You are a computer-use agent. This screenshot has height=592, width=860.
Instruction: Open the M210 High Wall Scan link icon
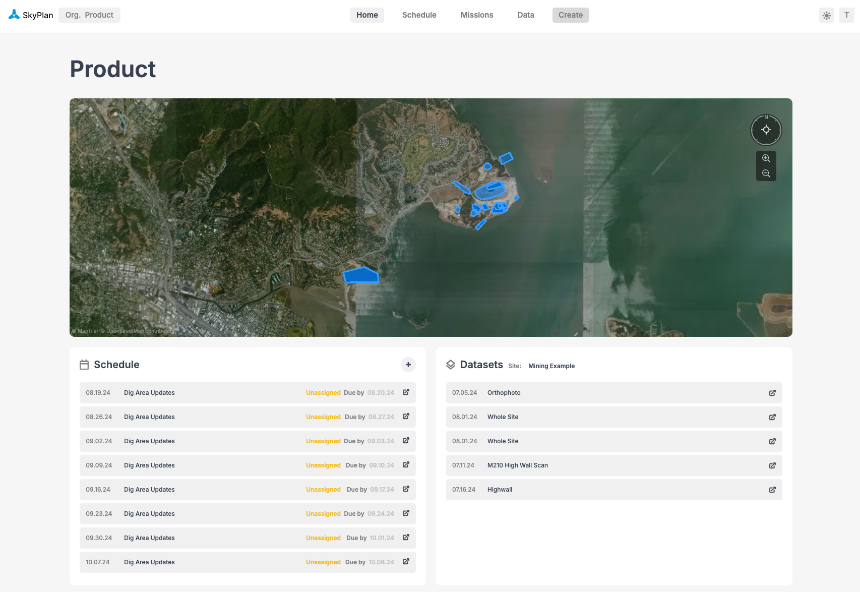772,465
